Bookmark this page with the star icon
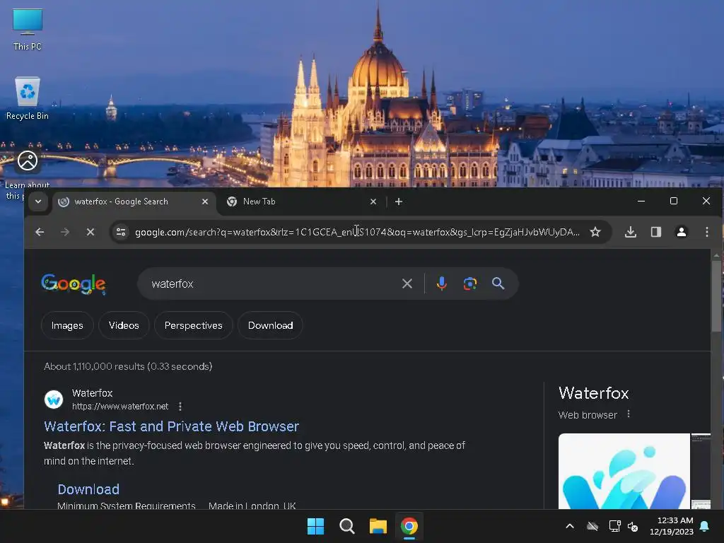 click(595, 232)
